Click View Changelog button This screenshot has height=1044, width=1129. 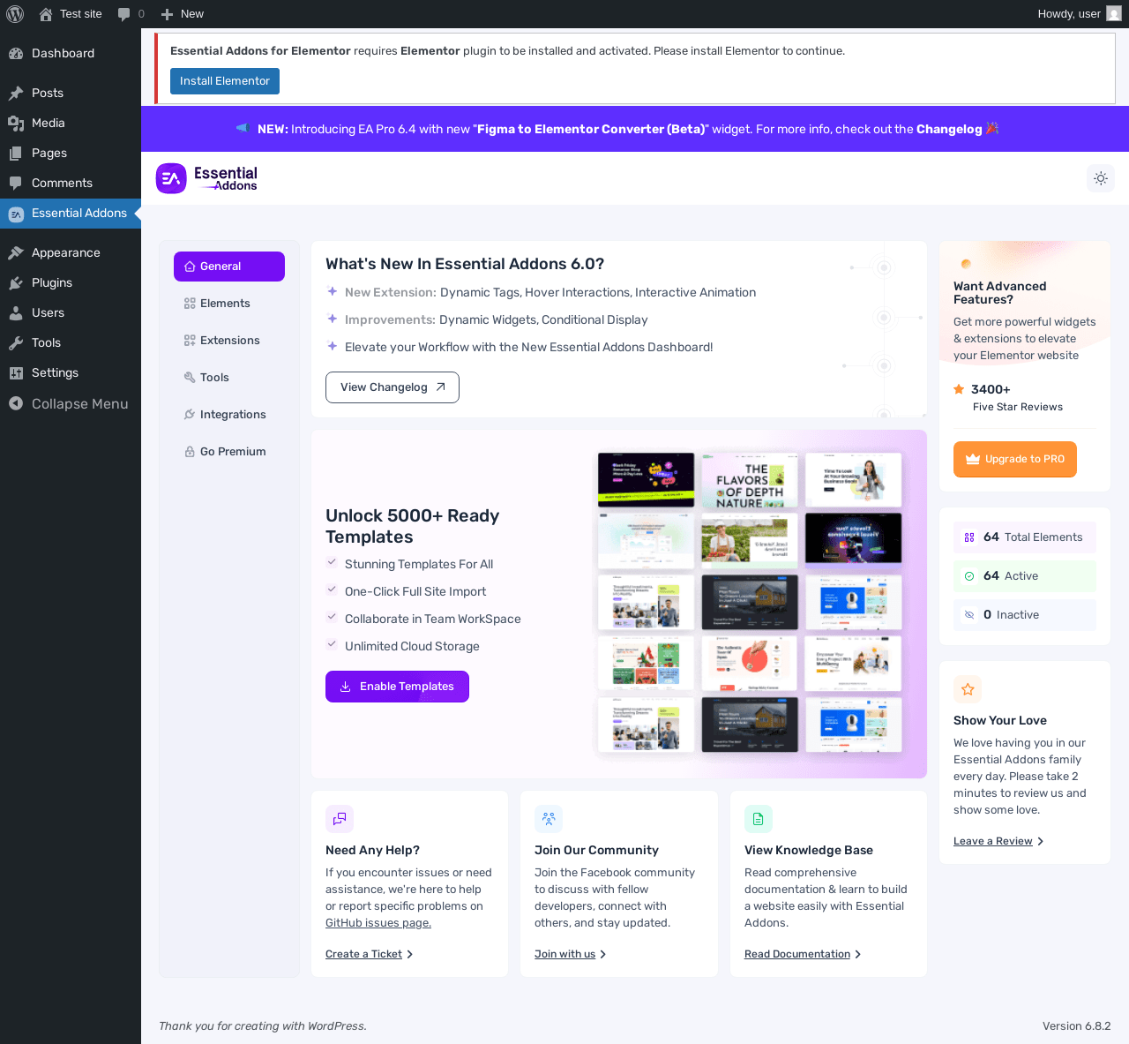pyautogui.click(x=393, y=387)
